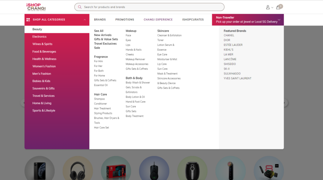The width and height of the screenshot is (323, 180).
Task: Select Electronics category in sidebar
Action: (39, 37)
